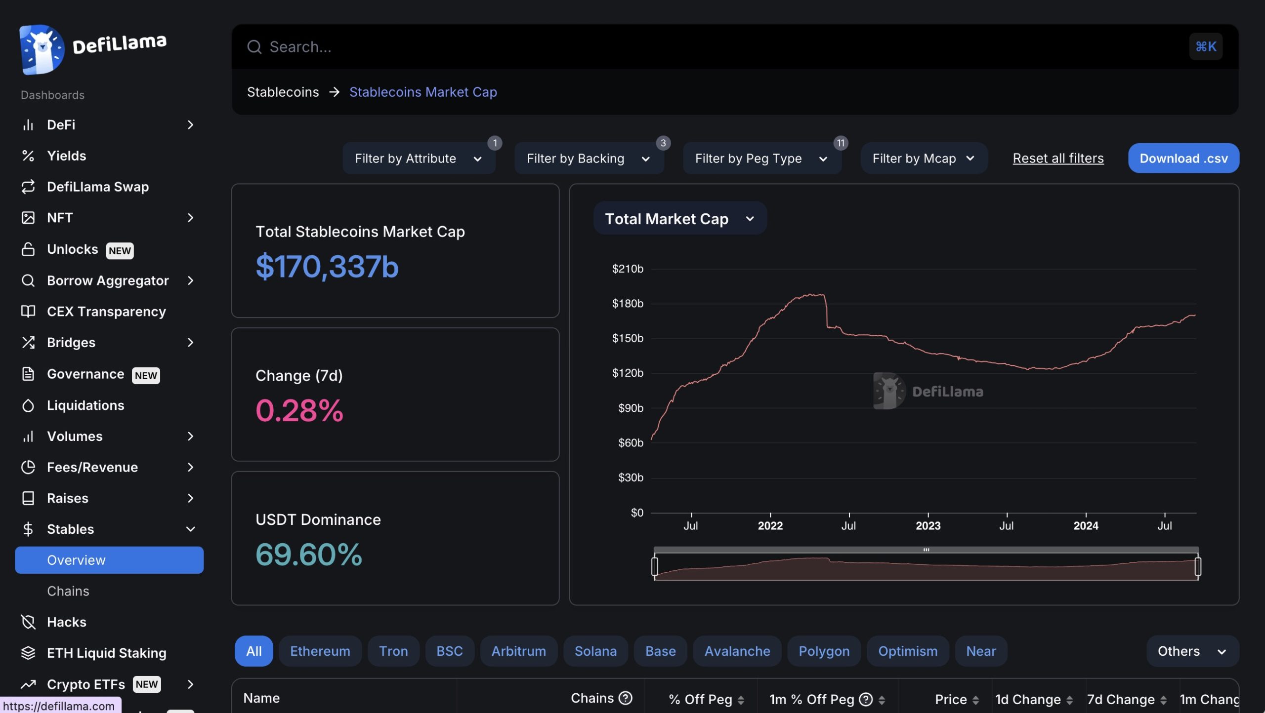Click the Reset all filters link
Screen dimensions: 1265x713
click(1058, 158)
